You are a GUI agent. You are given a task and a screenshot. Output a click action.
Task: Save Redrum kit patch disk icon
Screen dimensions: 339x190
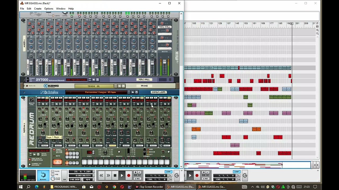click(38, 154)
